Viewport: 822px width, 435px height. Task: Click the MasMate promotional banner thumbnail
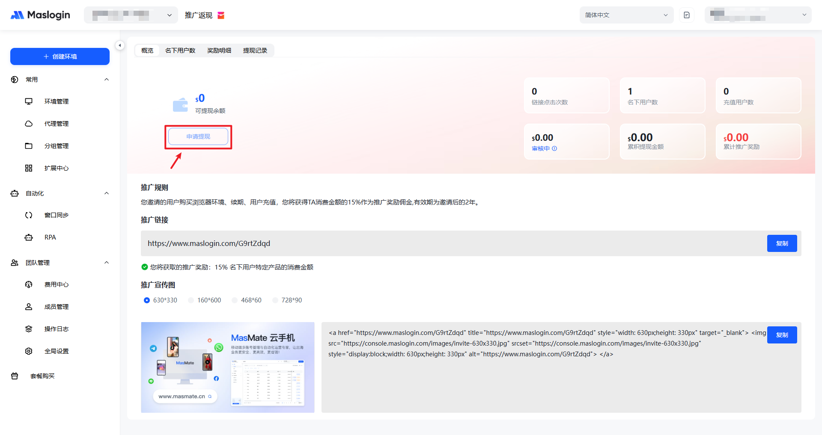(227, 367)
